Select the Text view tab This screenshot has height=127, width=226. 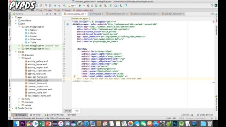[77, 111]
